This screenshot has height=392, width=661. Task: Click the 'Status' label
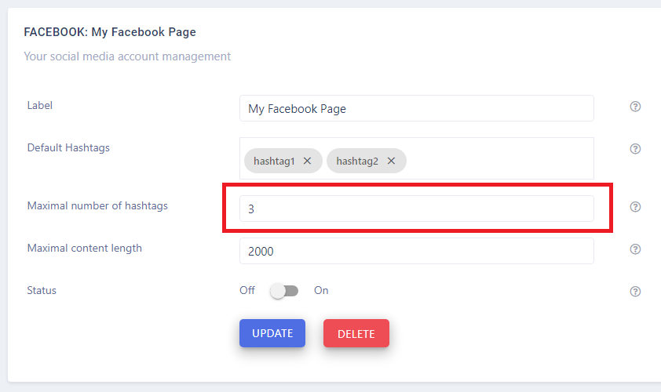pos(42,291)
